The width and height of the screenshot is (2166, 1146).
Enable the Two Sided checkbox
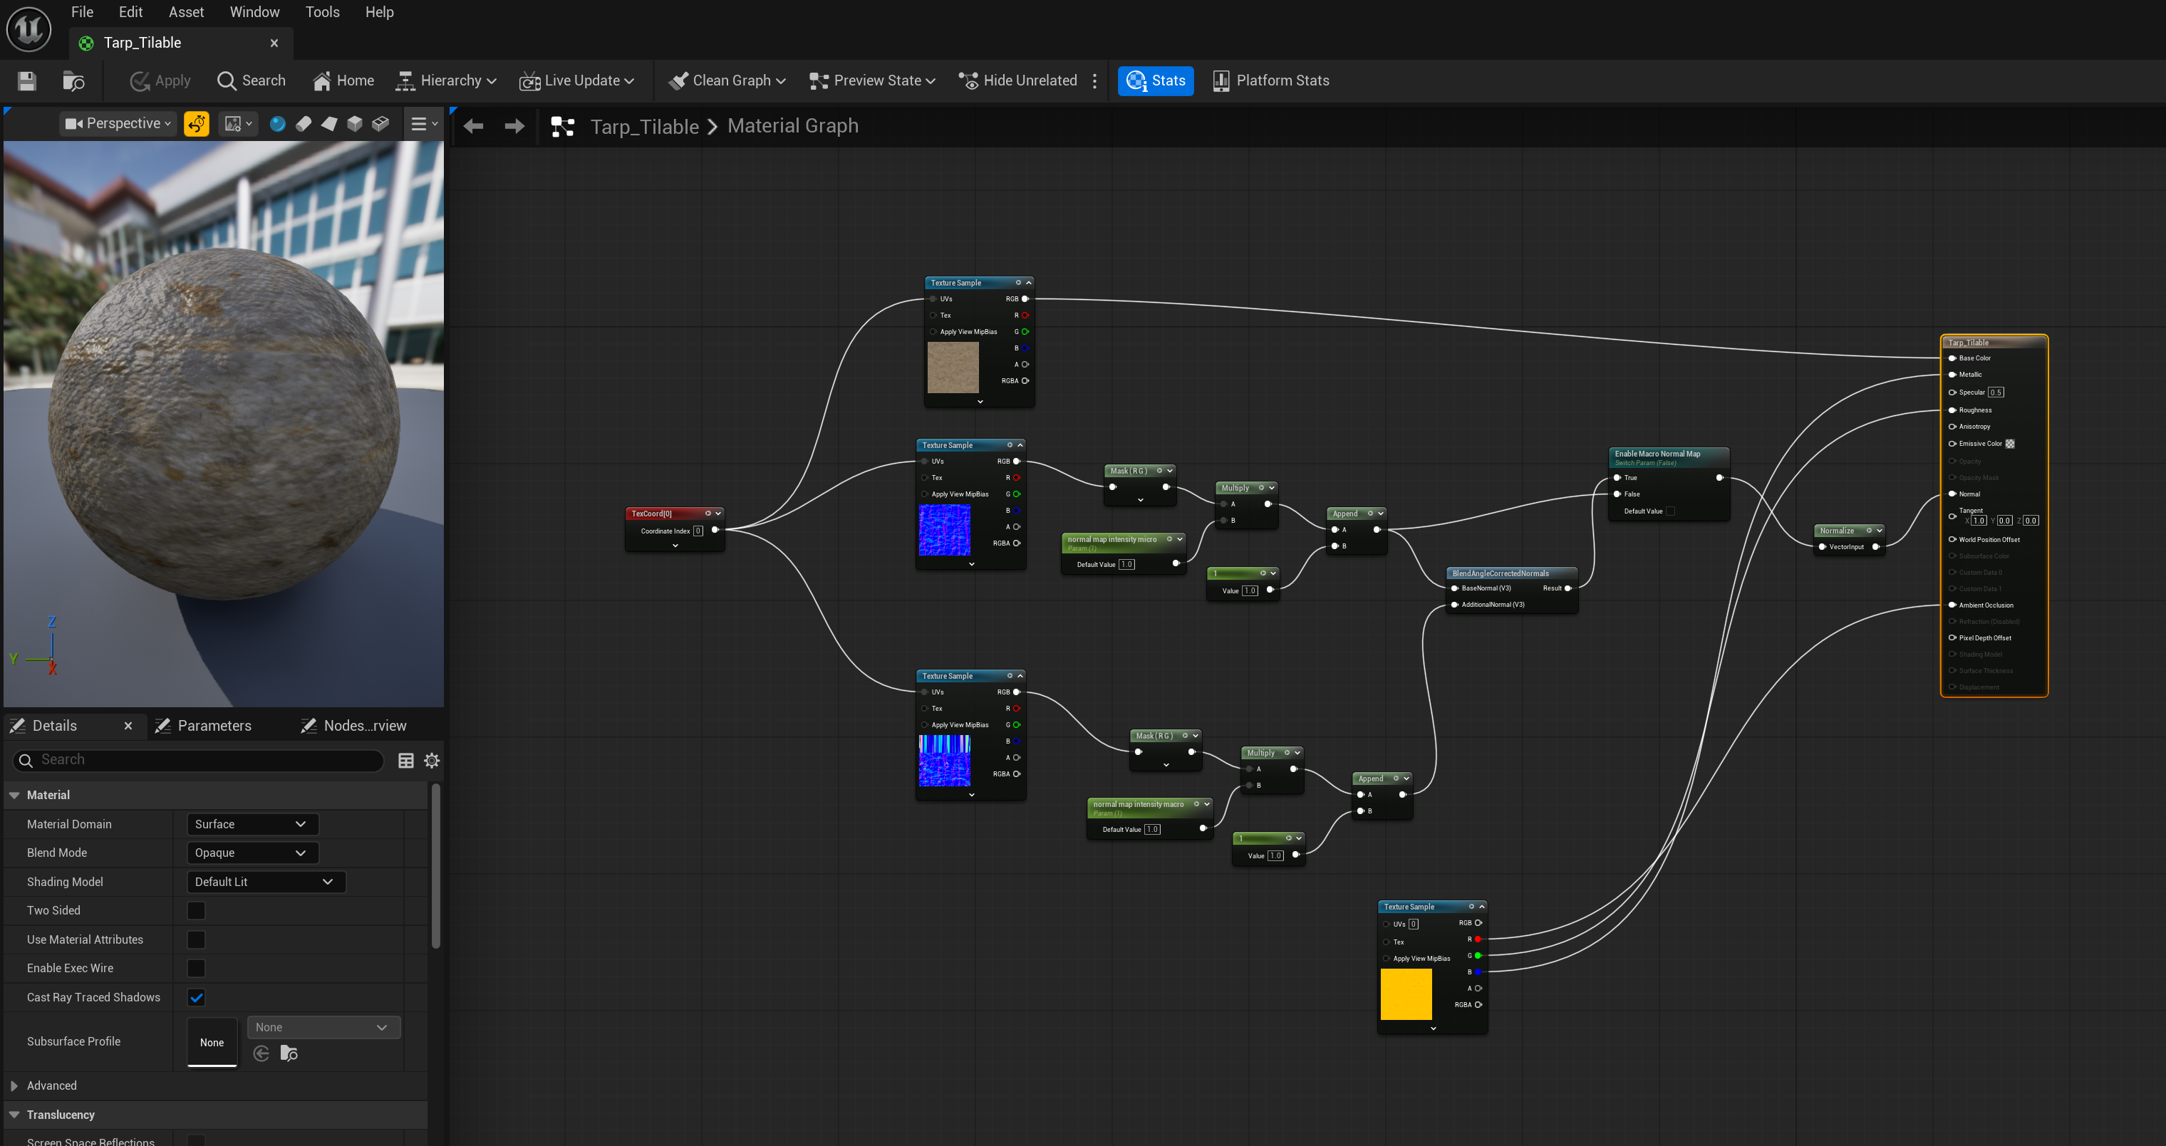point(196,910)
